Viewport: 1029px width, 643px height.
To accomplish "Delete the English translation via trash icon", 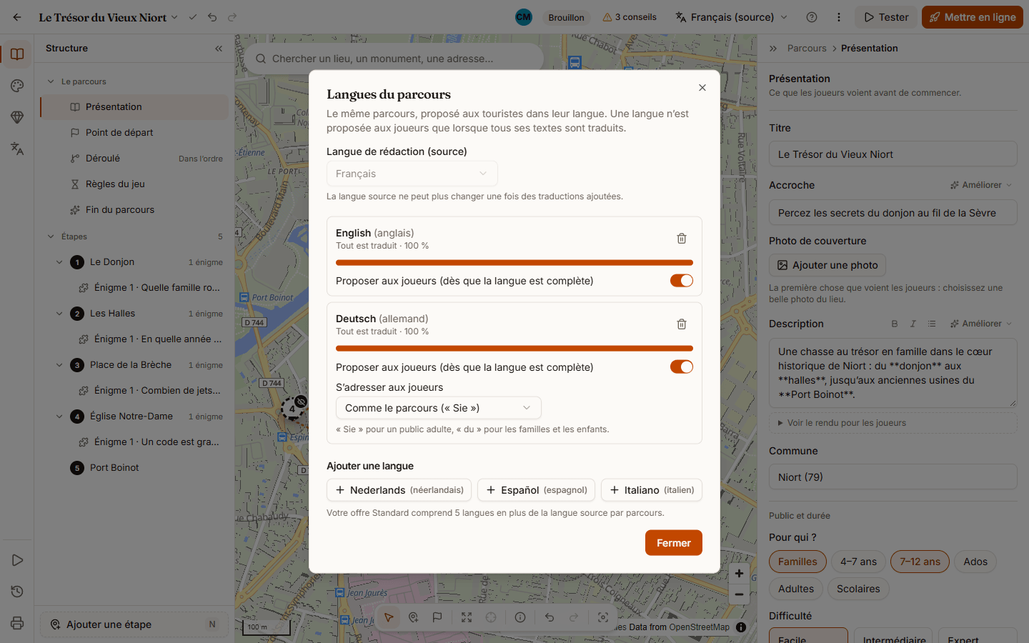I will 682,239.
